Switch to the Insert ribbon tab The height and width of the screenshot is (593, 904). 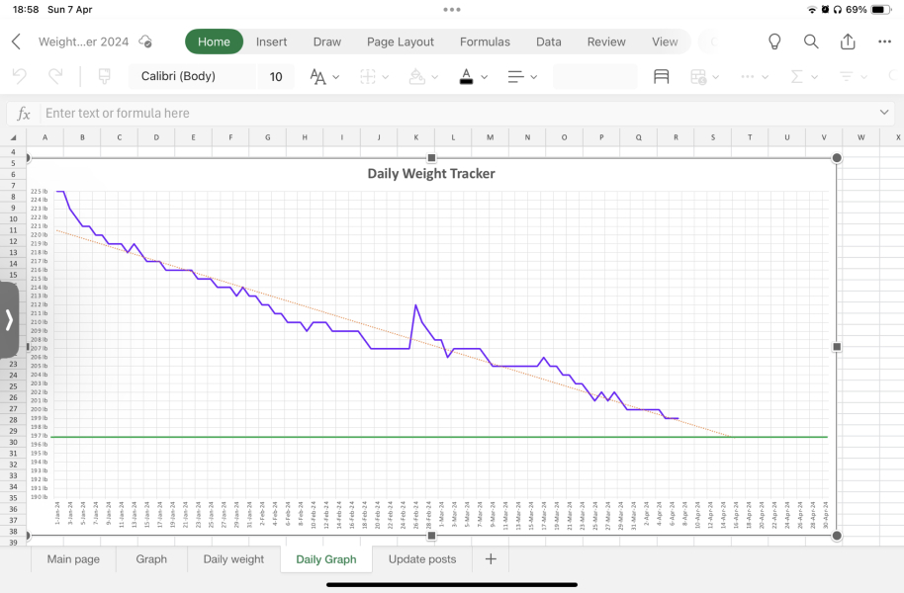(271, 42)
